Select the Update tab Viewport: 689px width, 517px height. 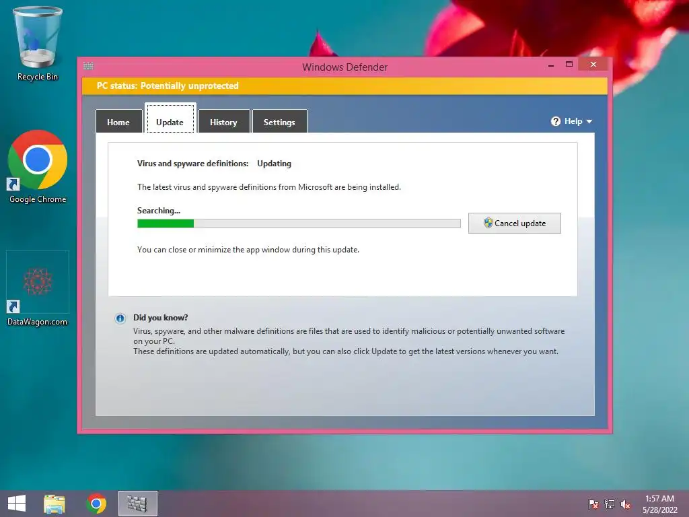(170, 118)
